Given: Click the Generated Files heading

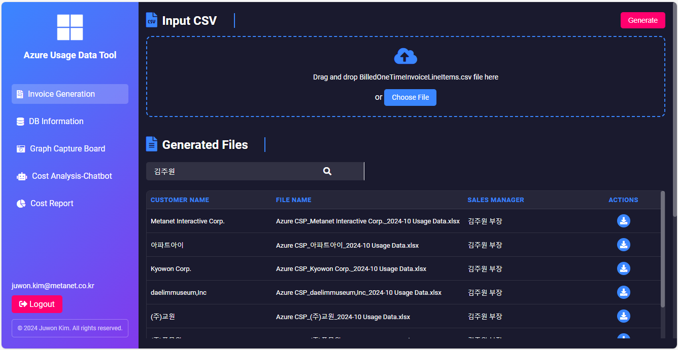Looking at the screenshot, I should click(x=205, y=145).
